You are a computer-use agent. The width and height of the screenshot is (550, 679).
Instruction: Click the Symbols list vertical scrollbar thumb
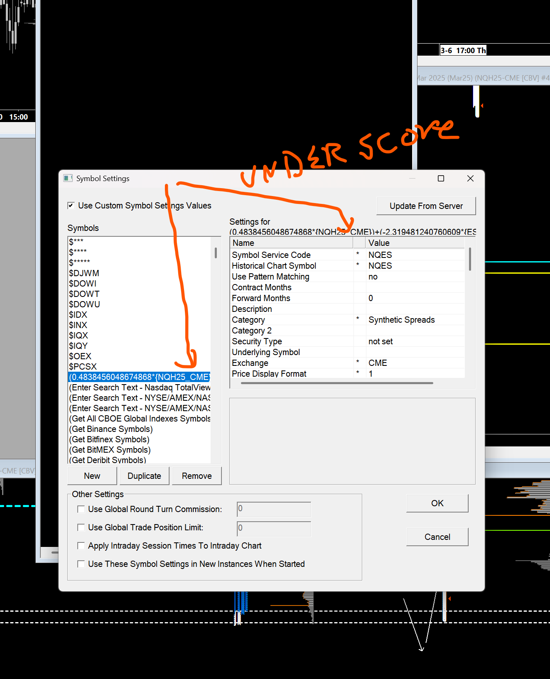216,253
